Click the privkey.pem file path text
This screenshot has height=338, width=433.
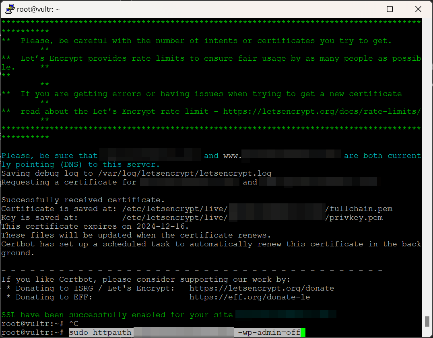click(354, 217)
